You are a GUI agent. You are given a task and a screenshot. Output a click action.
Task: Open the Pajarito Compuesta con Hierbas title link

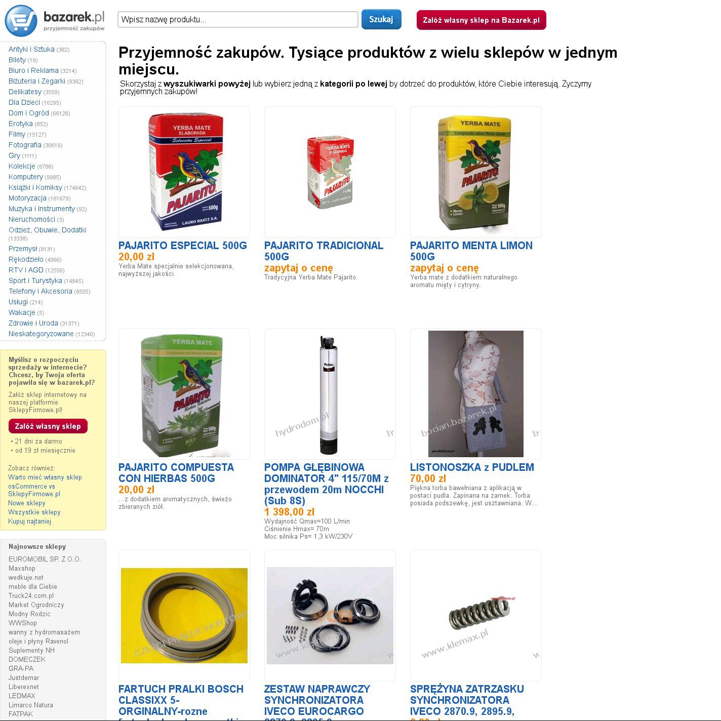(176, 473)
